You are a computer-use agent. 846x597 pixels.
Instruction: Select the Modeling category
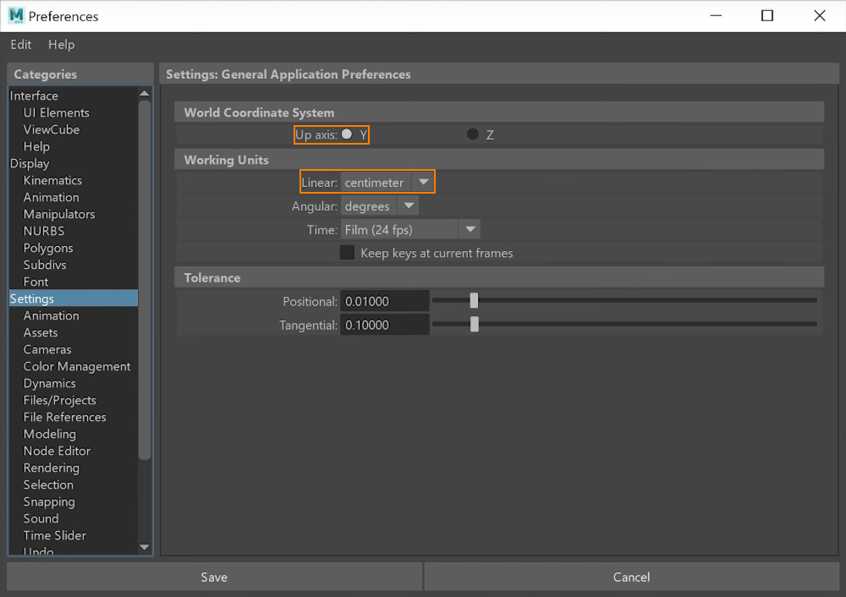pos(74,434)
